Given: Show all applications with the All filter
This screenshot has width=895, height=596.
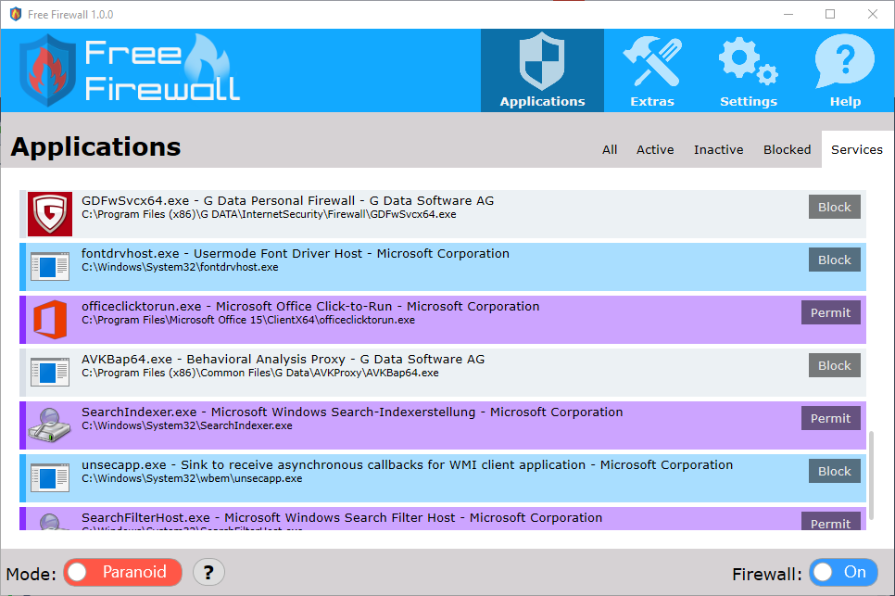Looking at the screenshot, I should [609, 149].
